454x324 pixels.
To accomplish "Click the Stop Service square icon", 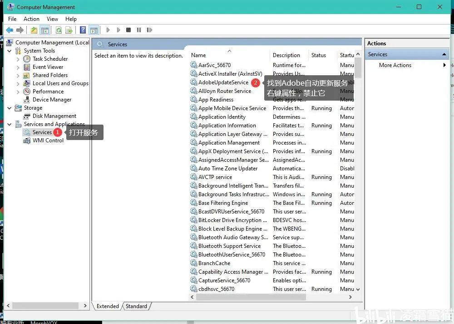I will point(129,30).
